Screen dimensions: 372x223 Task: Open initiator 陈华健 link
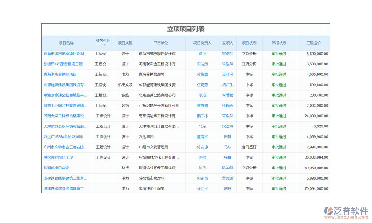pos(228,168)
